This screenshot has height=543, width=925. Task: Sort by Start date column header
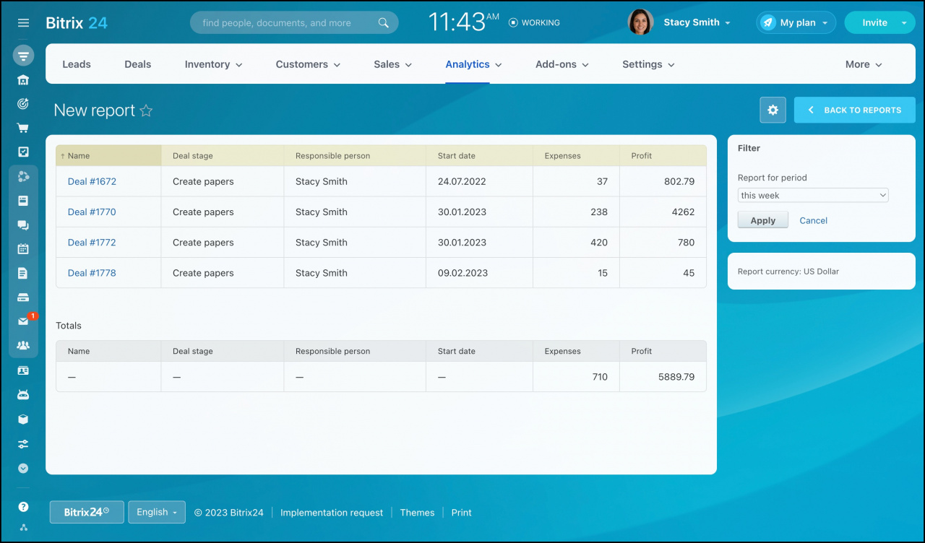[479, 155]
